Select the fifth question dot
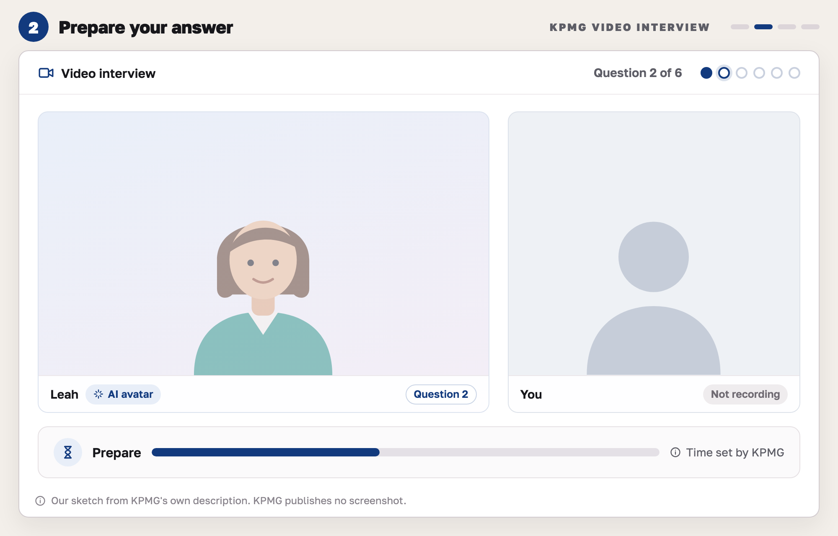 777,73
